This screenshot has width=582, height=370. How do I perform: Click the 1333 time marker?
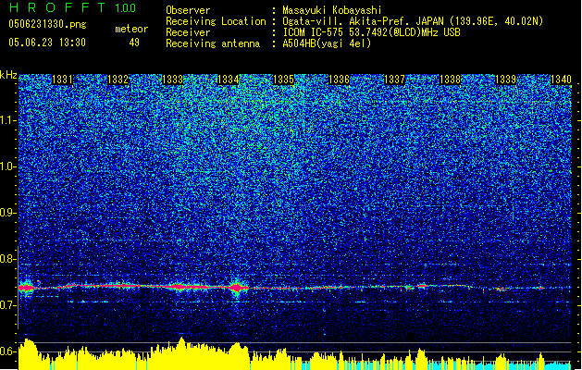tap(173, 80)
